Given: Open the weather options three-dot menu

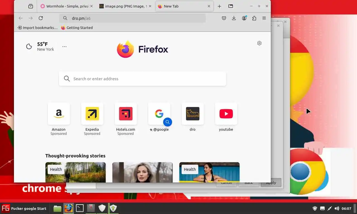Looking at the screenshot, I should [x=64, y=47].
